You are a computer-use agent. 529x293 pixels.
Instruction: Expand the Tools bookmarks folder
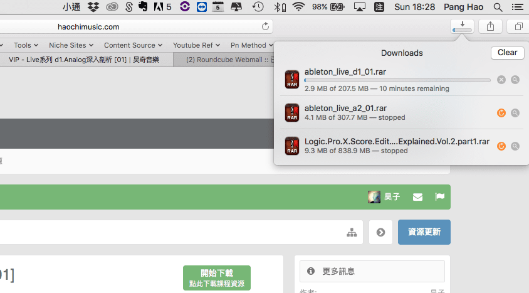point(26,45)
